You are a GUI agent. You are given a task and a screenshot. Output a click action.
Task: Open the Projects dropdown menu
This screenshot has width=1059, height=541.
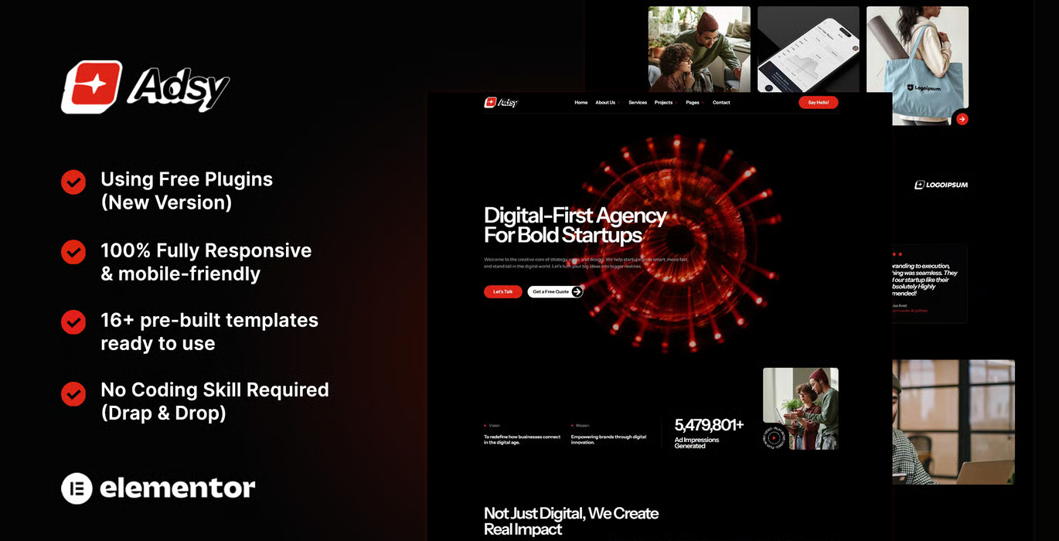pos(663,102)
